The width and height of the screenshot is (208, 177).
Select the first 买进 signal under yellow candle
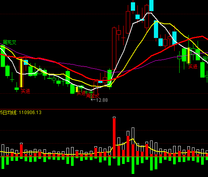[x=25, y=91]
